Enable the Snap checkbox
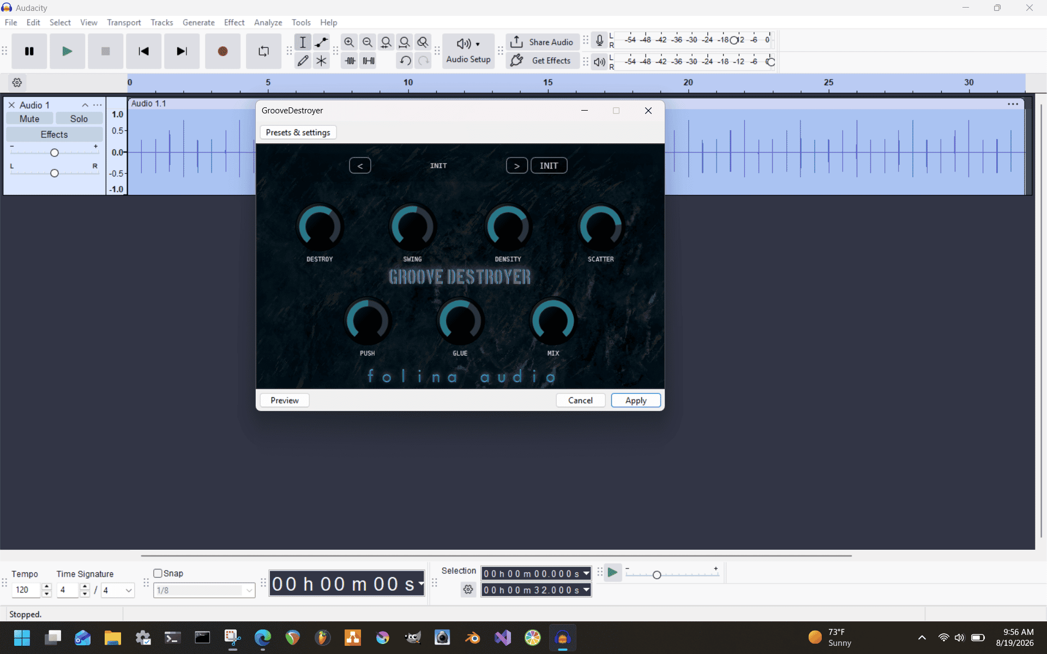Viewport: 1047px width, 654px height. click(x=158, y=573)
